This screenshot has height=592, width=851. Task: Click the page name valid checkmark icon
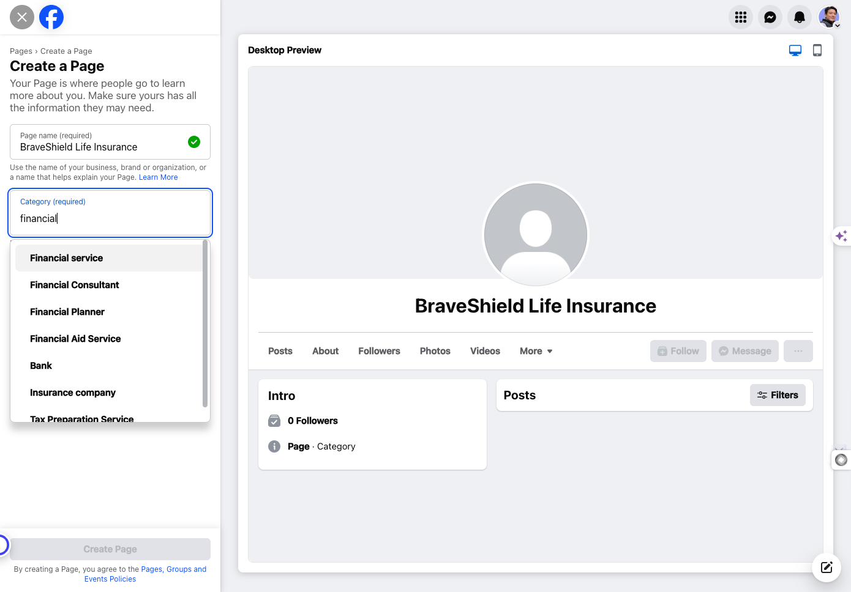point(194,142)
